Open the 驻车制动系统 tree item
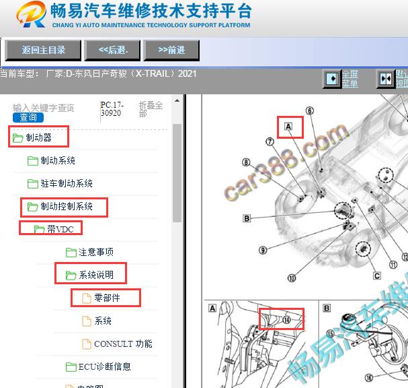 67,183
